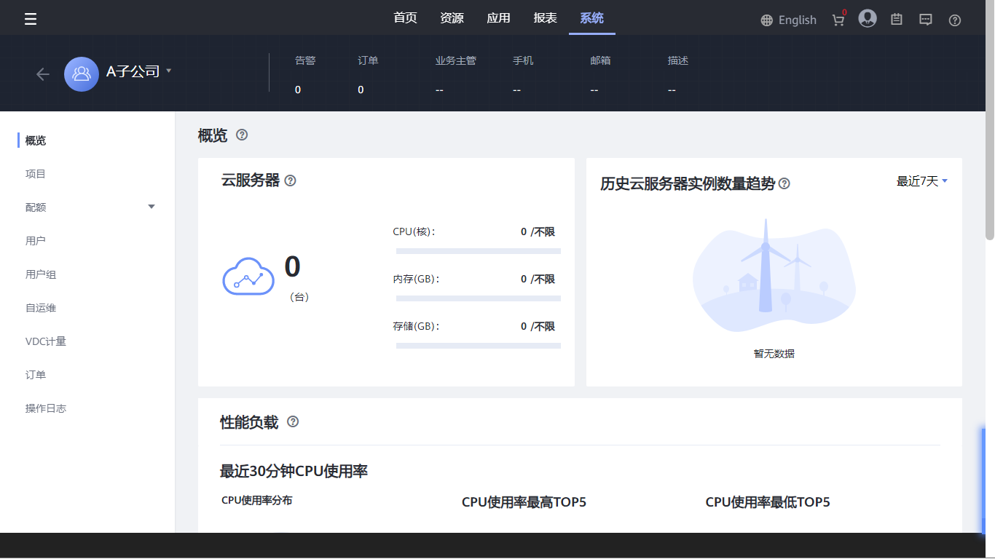
Task: Switch to the 报表 top tab
Action: (545, 18)
